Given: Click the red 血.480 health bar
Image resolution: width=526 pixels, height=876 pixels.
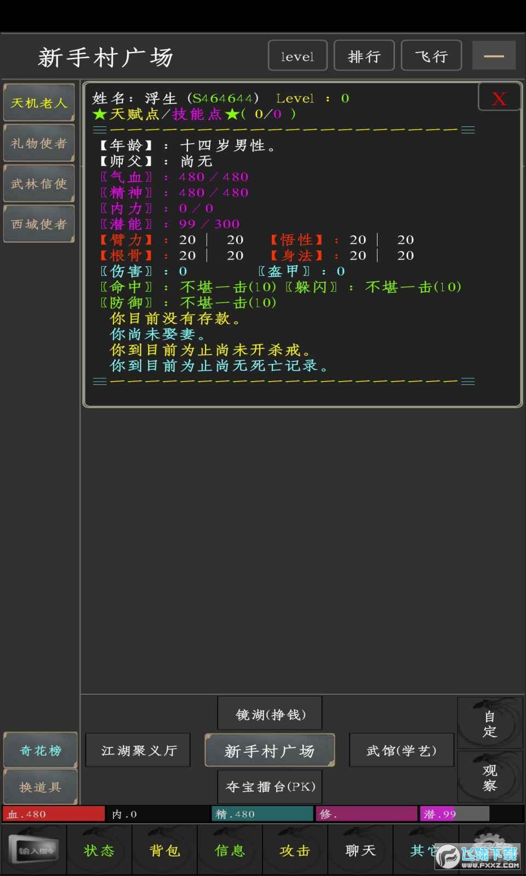Looking at the screenshot, I should pos(54,814).
